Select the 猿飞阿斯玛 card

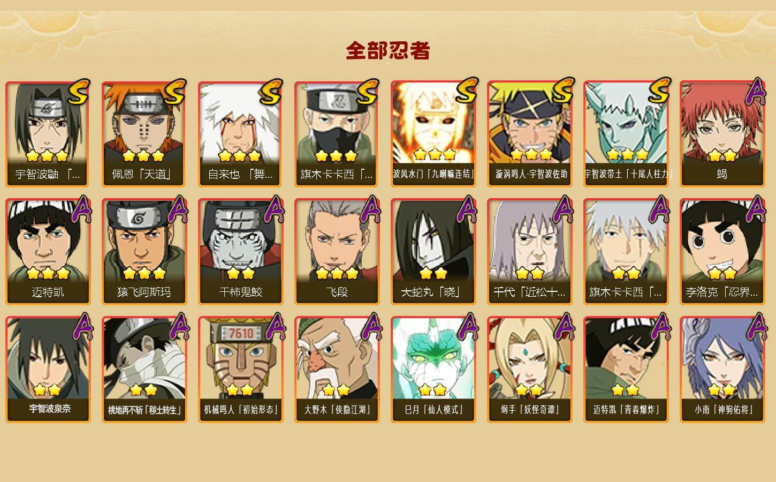point(144,252)
